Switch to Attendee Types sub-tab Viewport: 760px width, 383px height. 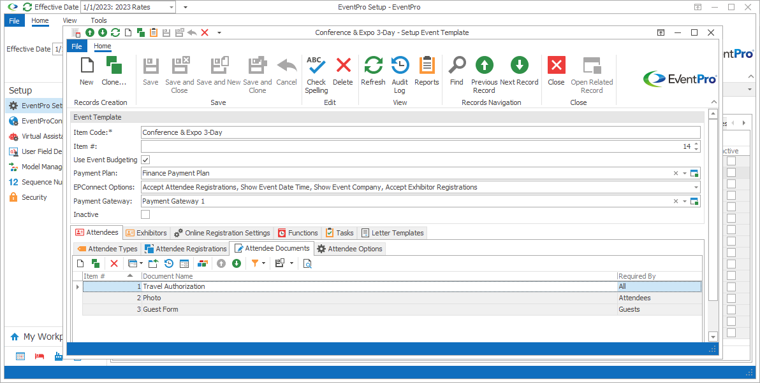108,249
